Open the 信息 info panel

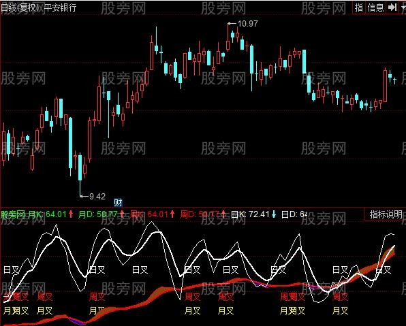pyautogui.click(x=376, y=7)
